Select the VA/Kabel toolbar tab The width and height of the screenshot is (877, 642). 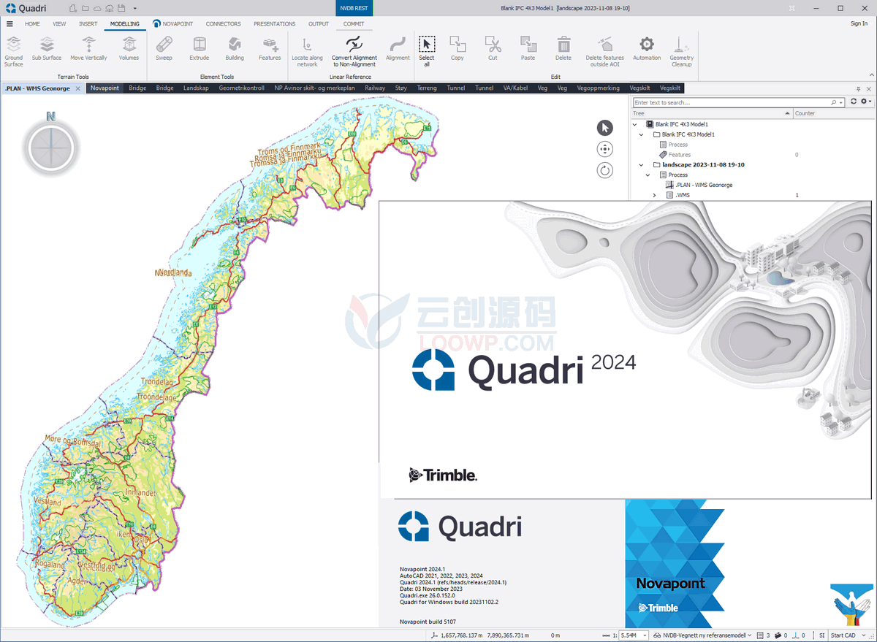click(x=515, y=88)
